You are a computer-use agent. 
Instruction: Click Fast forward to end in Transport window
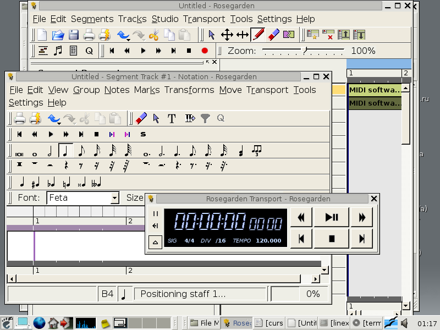pyautogui.click(x=362, y=239)
